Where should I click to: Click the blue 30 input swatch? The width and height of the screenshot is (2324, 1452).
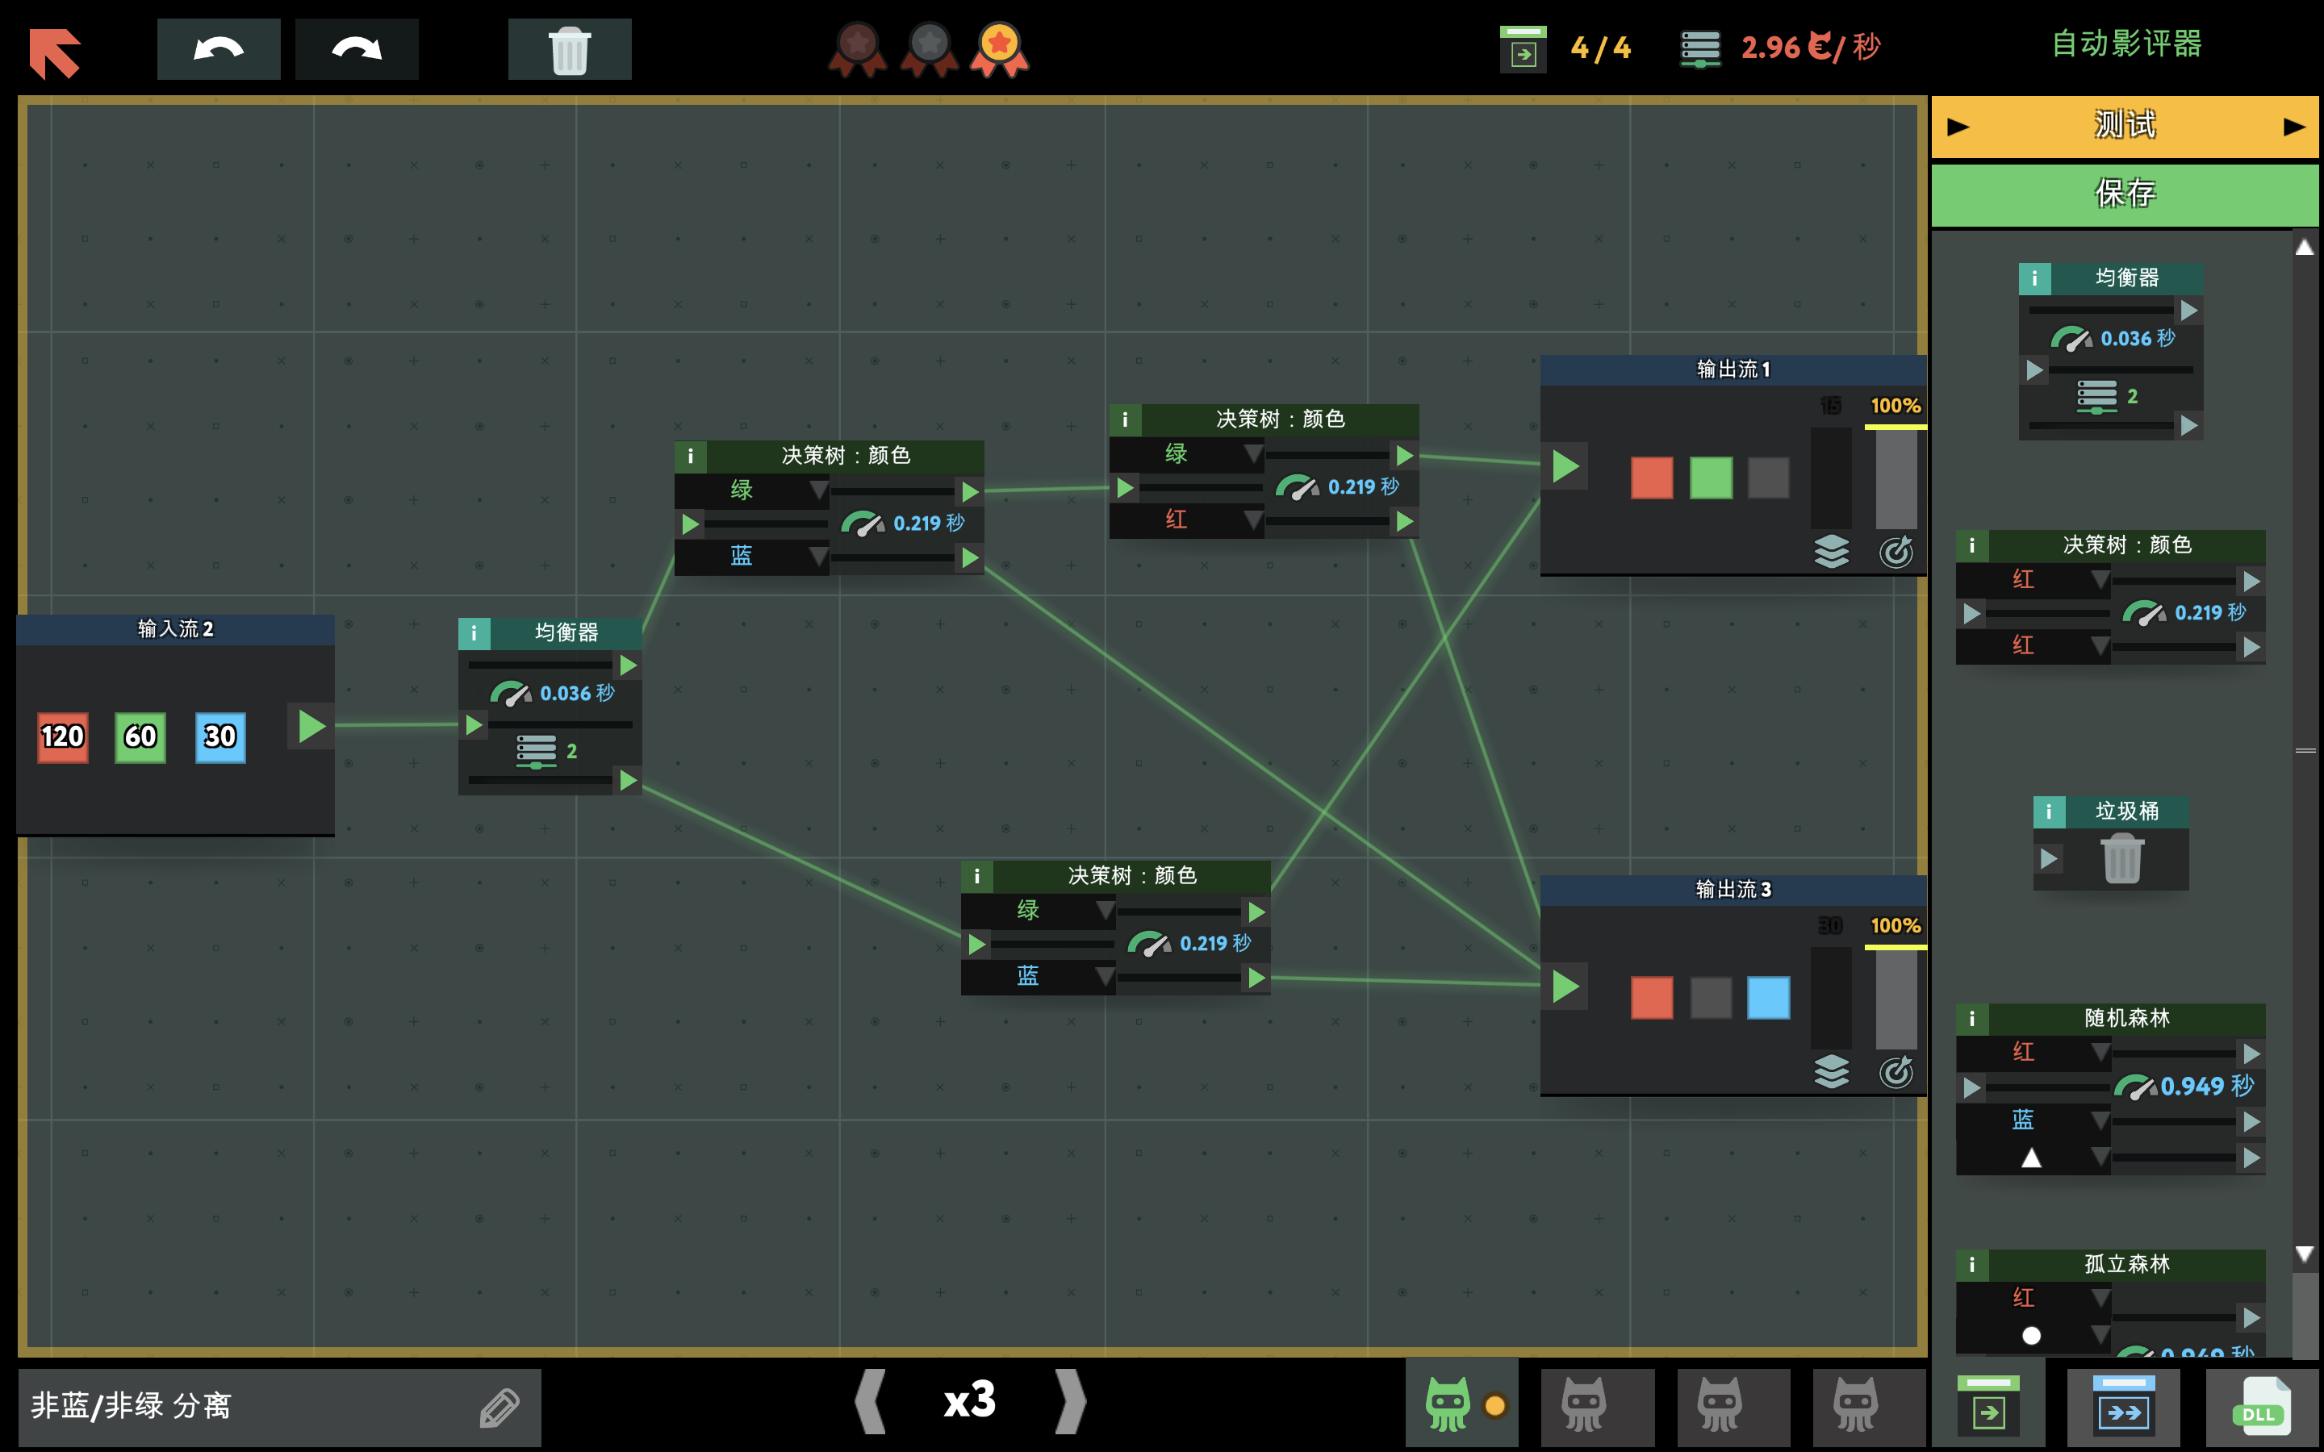point(220,736)
